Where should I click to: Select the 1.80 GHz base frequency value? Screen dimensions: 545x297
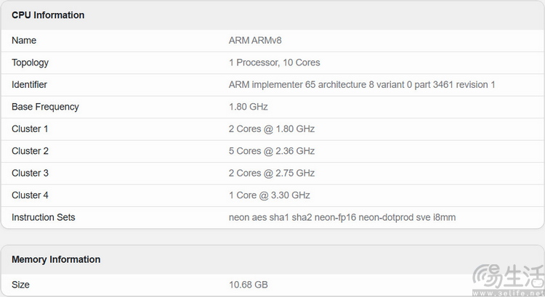(x=249, y=107)
